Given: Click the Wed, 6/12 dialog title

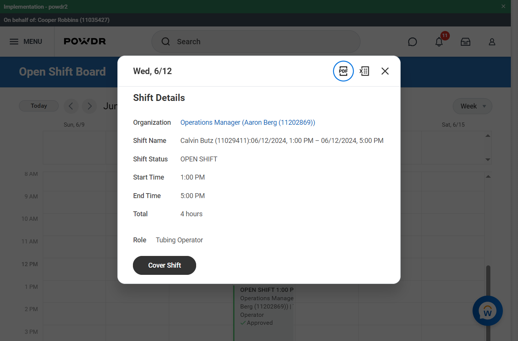Looking at the screenshot, I should click(x=153, y=71).
